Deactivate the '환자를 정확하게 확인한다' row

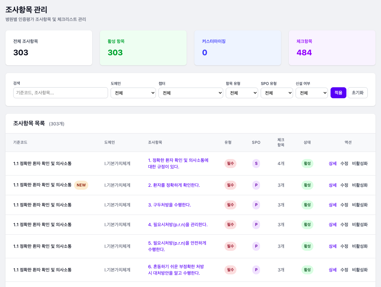pyautogui.click(x=360, y=185)
